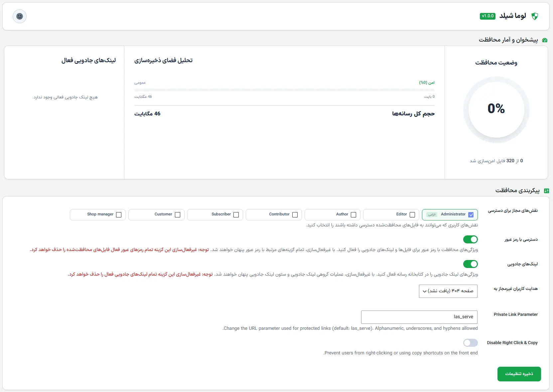Enable Disable Right Click & Copy toggle

(x=471, y=343)
